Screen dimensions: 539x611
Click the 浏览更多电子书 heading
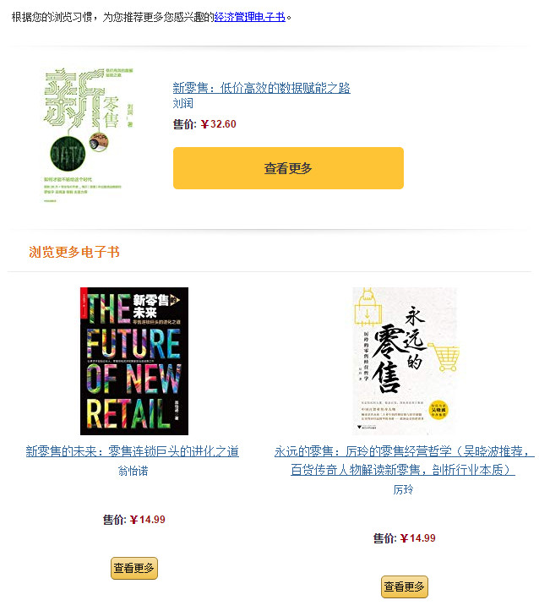pos(74,252)
